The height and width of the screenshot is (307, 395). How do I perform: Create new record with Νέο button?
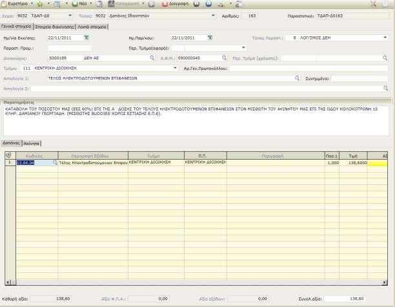(x=79, y=4)
